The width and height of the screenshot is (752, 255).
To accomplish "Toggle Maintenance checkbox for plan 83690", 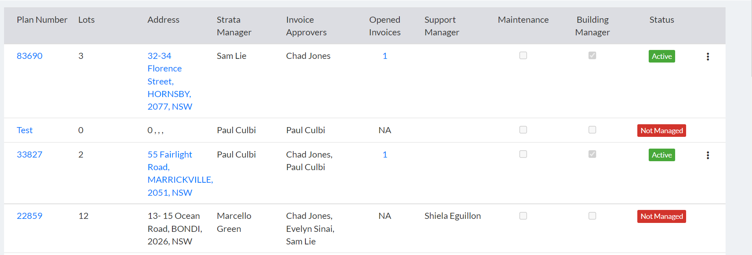I will tap(523, 55).
